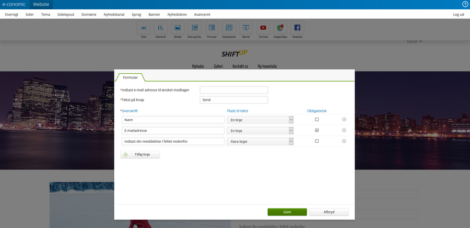Open the Domæne menu

pos(89,15)
